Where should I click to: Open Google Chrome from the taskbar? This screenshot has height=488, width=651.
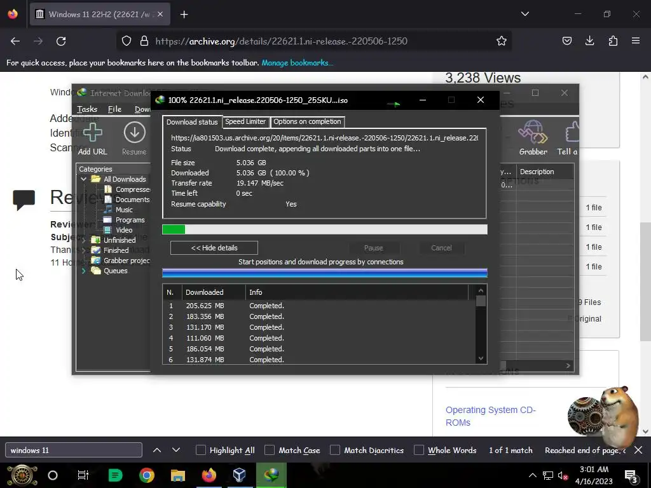tap(147, 475)
